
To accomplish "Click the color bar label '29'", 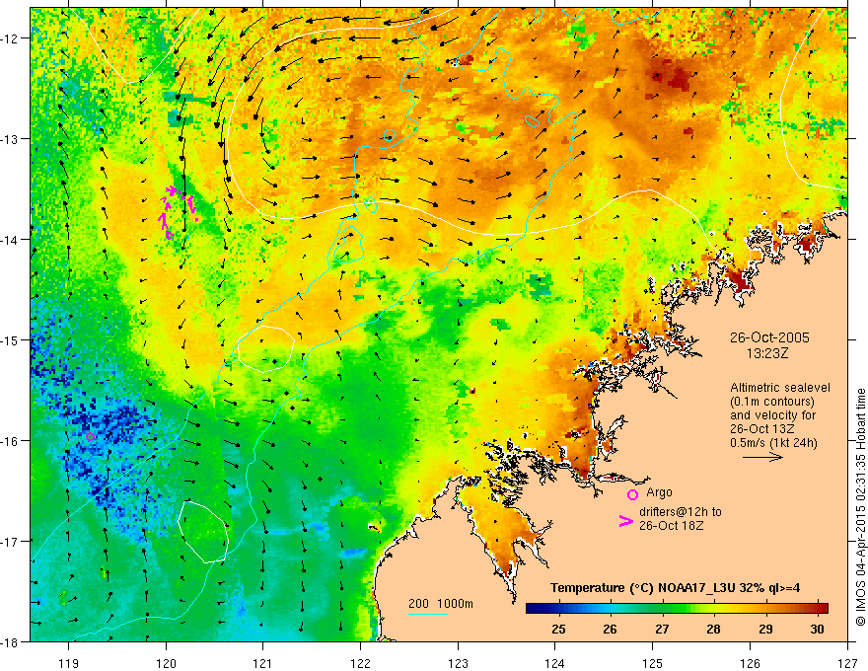I will (x=765, y=629).
